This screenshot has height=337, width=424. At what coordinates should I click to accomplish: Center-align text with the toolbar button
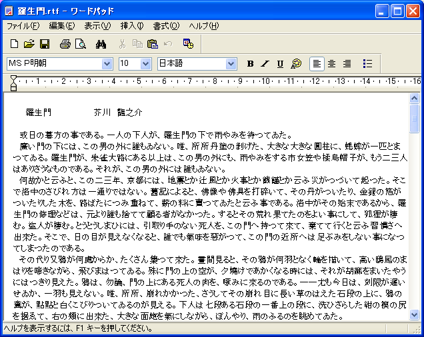click(332, 64)
